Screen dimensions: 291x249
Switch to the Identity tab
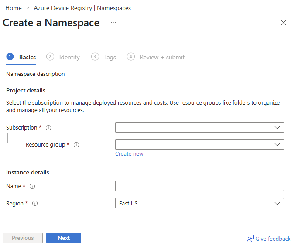click(69, 57)
